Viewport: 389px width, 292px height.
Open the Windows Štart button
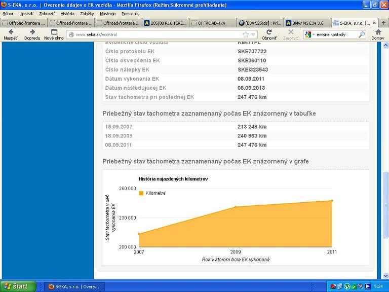[x=18, y=286]
